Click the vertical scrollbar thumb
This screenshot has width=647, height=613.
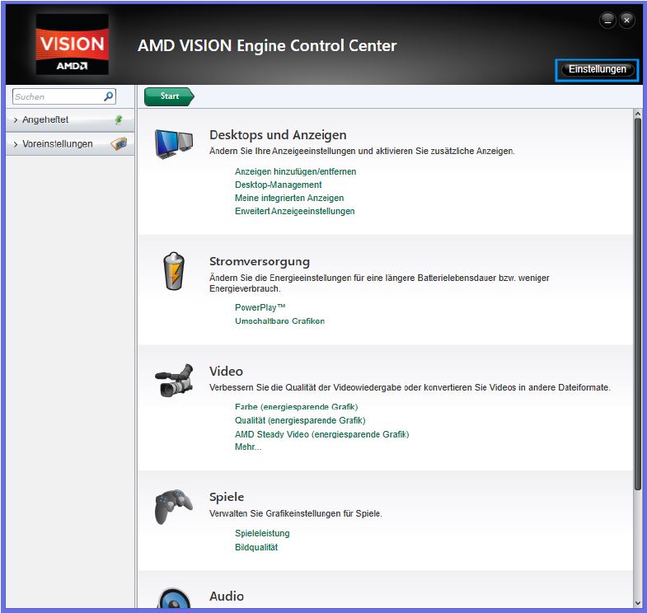click(x=638, y=304)
